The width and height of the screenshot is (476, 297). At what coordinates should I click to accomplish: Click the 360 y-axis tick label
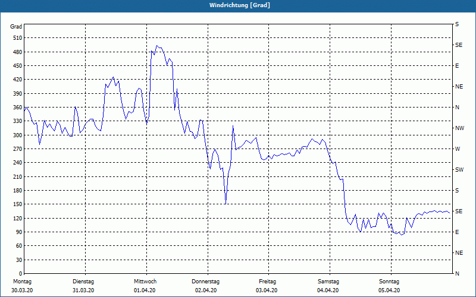click(18, 108)
